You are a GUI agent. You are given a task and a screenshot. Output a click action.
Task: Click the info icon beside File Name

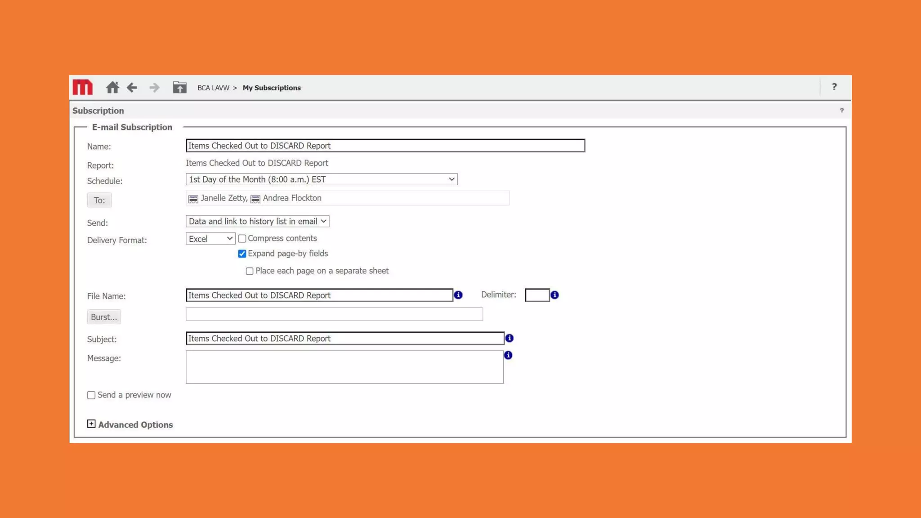(x=458, y=295)
